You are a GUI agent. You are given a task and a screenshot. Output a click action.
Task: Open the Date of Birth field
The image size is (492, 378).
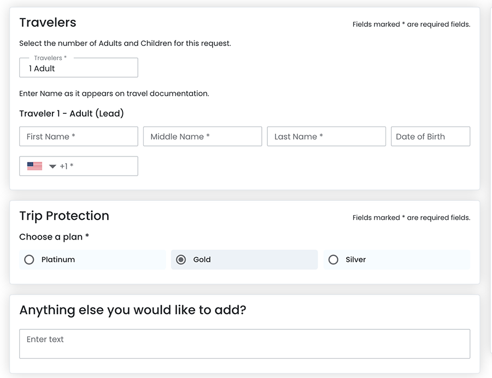[x=430, y=137]
